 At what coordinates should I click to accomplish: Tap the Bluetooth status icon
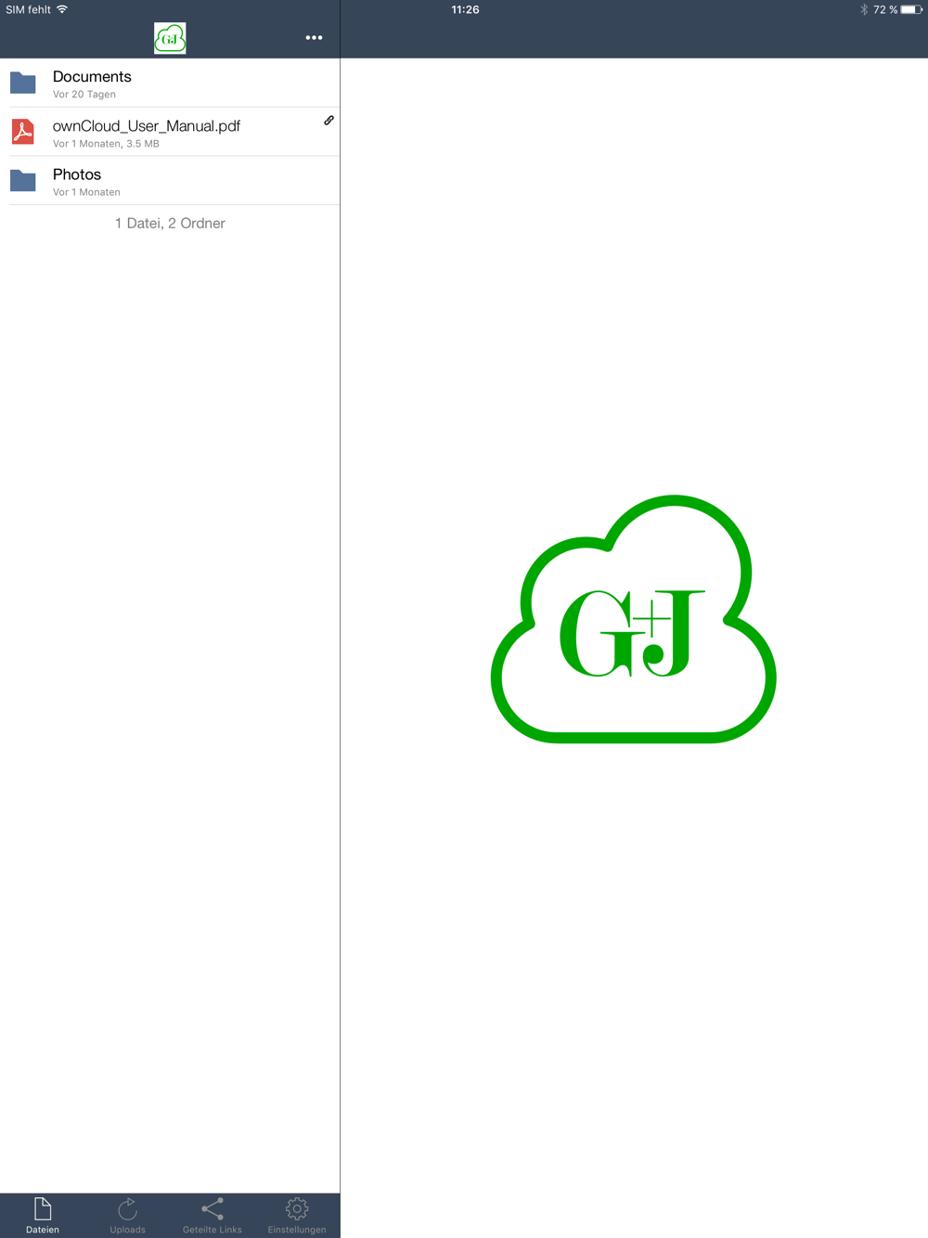tap(864, 9)
